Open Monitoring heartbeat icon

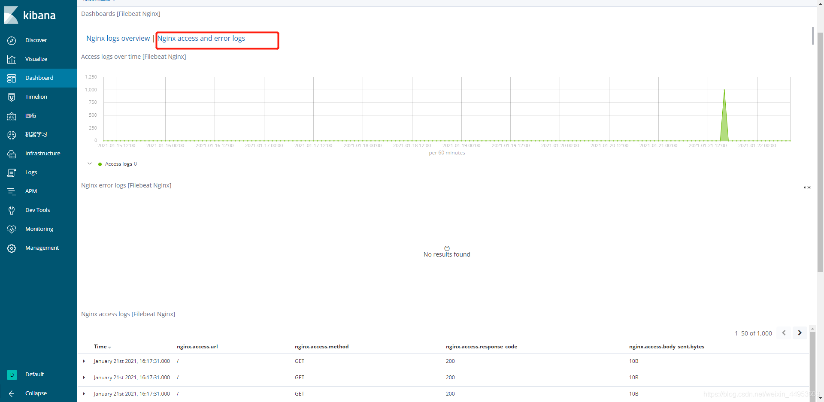point(12,229)
